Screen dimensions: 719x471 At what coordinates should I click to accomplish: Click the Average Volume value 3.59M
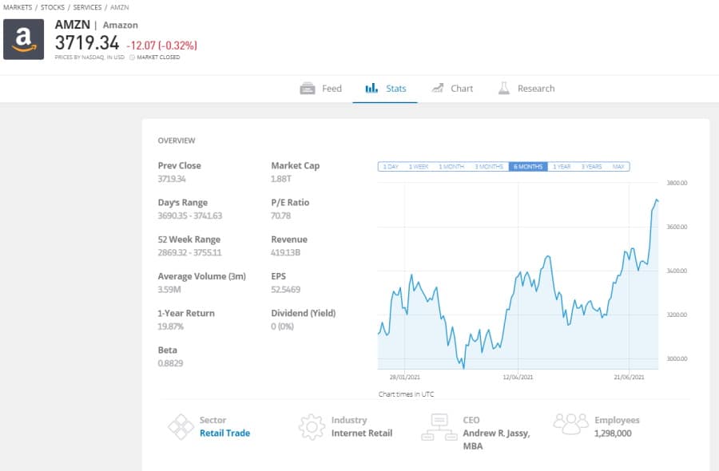click(x=169, y=290)
